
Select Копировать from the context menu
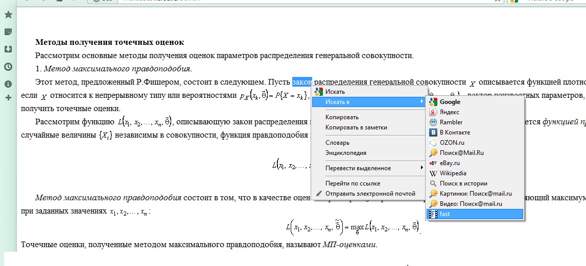click(369, 117)
